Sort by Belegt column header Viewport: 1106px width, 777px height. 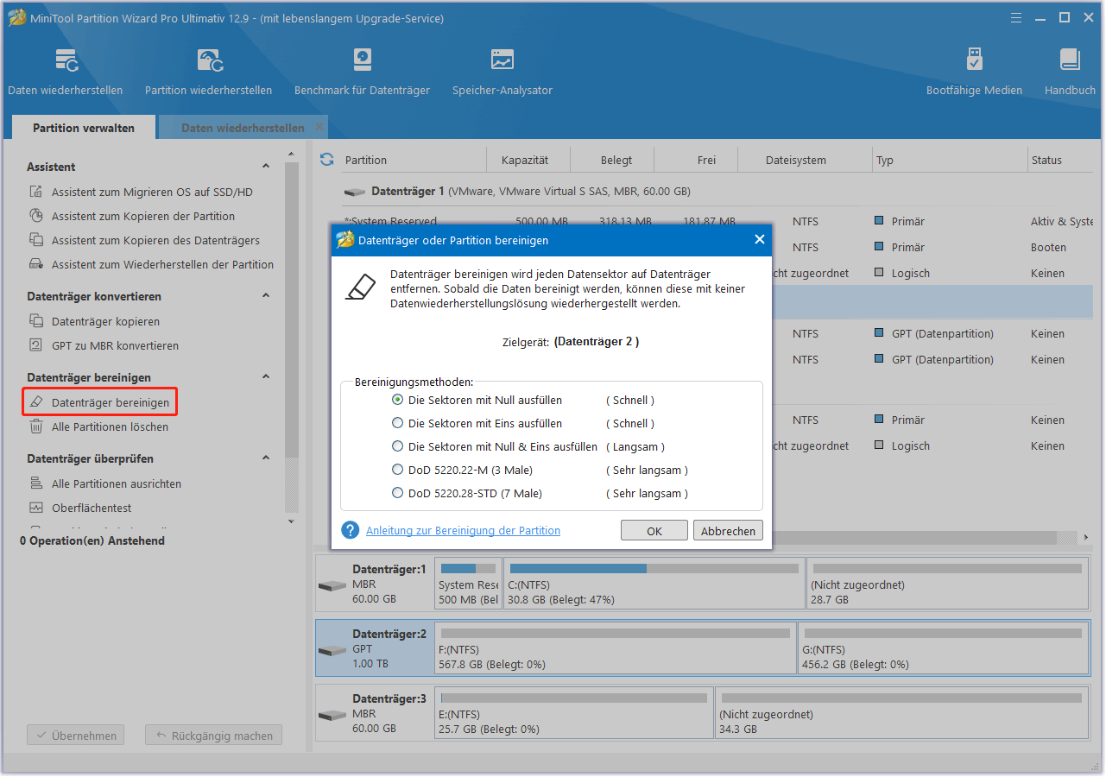[616, 160]
